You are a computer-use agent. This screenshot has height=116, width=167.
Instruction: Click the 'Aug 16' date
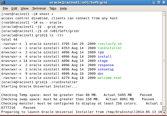pos(77,74)
